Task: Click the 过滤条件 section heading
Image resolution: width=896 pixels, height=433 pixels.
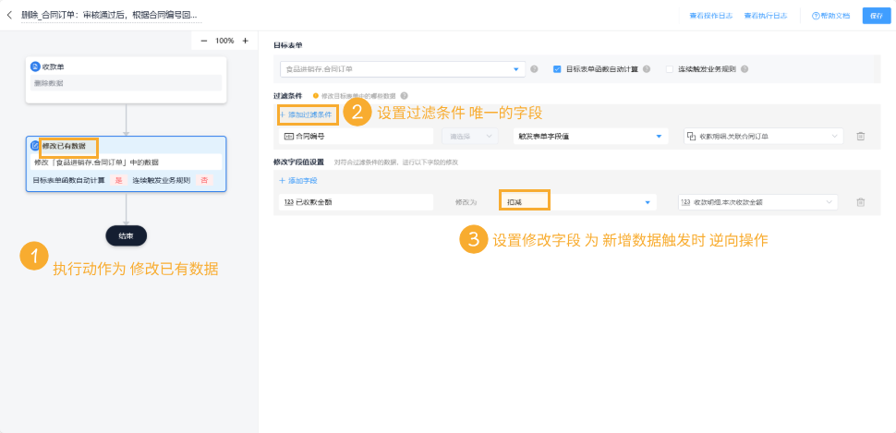Action: tap(287, 95)
